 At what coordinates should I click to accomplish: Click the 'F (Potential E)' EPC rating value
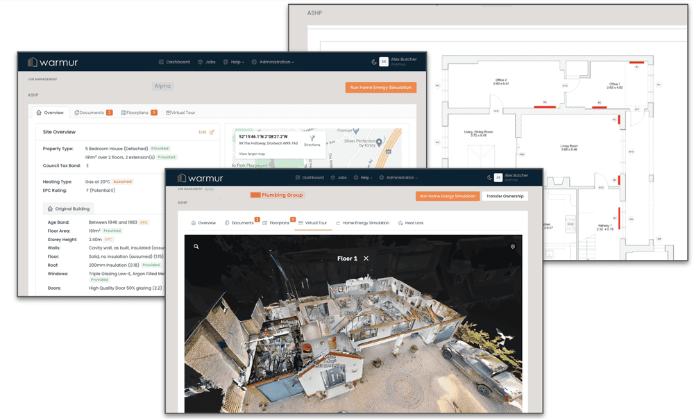click(101, 190)
